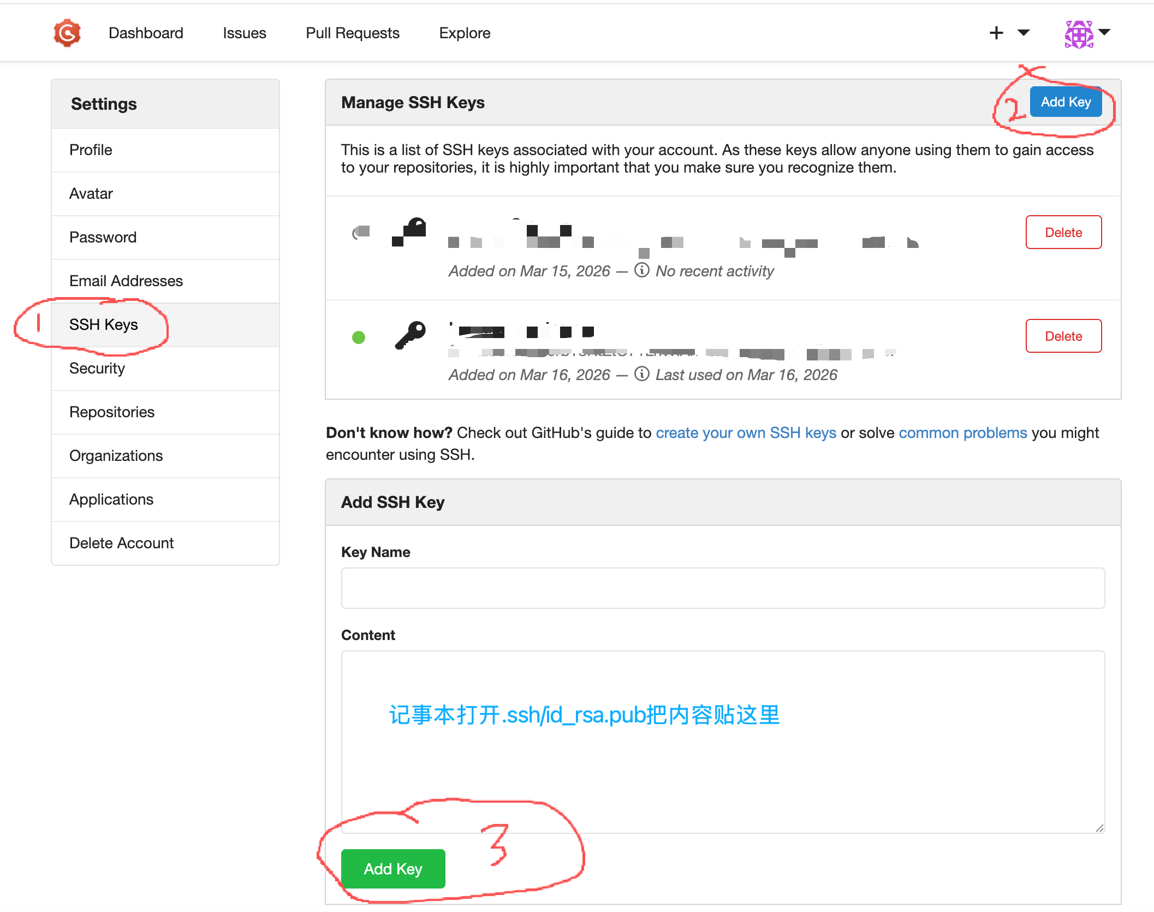Select SSH Keys in settings sidebar

104,324
